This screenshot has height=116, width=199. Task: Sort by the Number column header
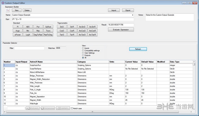[9, 62]
